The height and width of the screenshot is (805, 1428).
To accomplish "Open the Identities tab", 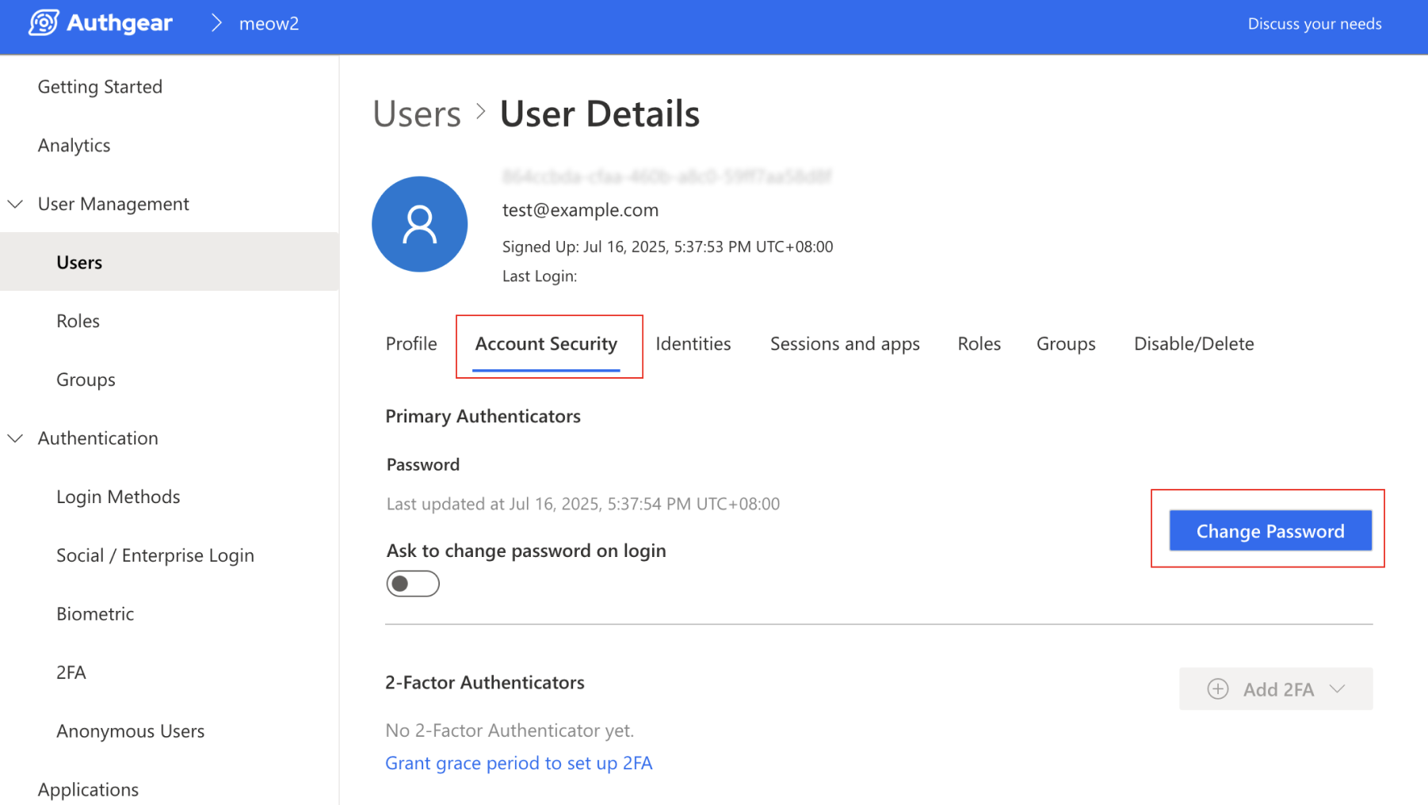I will 693,344.
